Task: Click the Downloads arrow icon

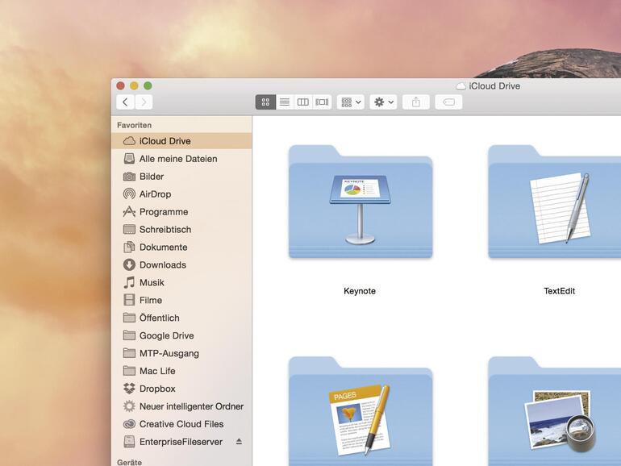Action: pos(129,265)
